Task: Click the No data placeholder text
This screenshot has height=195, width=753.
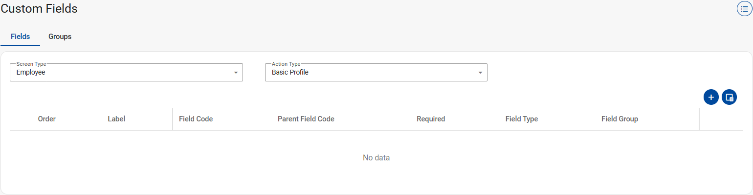Action: point(376,158)
